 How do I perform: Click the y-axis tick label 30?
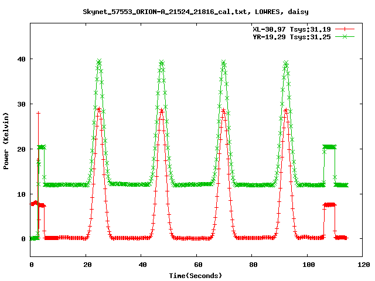[x=22, y=104]
